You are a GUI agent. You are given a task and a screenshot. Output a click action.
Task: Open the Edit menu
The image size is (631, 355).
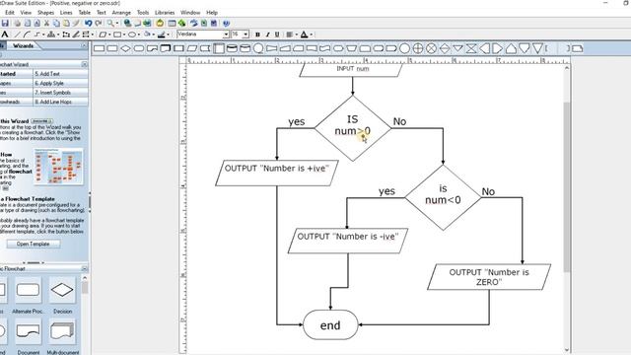pyautogui.click(x=10, y=13)
